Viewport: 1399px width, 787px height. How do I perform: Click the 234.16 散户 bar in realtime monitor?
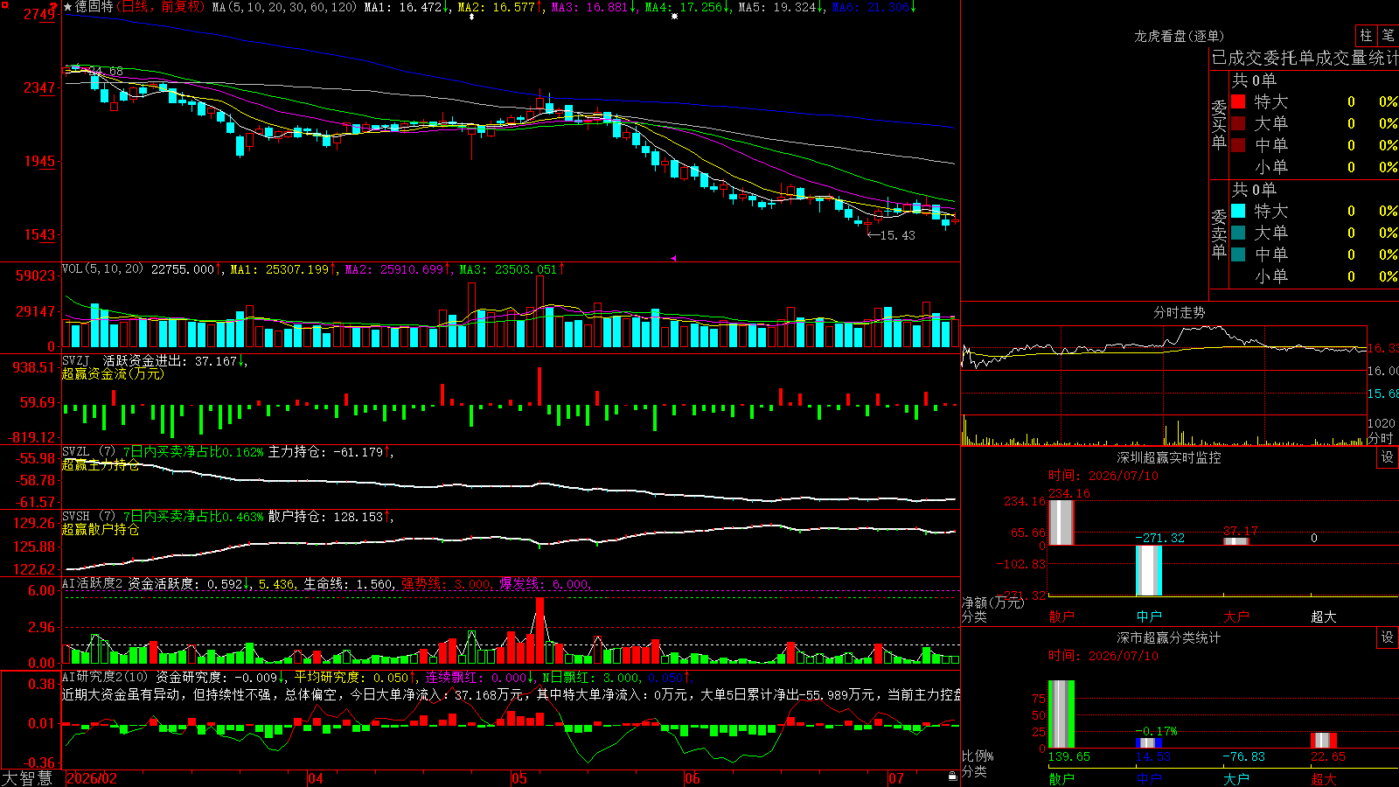[x=1061, y=522]
